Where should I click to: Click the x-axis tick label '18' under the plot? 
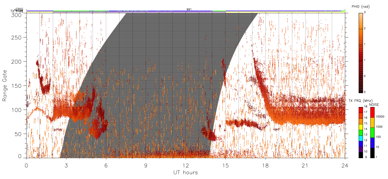265,165
